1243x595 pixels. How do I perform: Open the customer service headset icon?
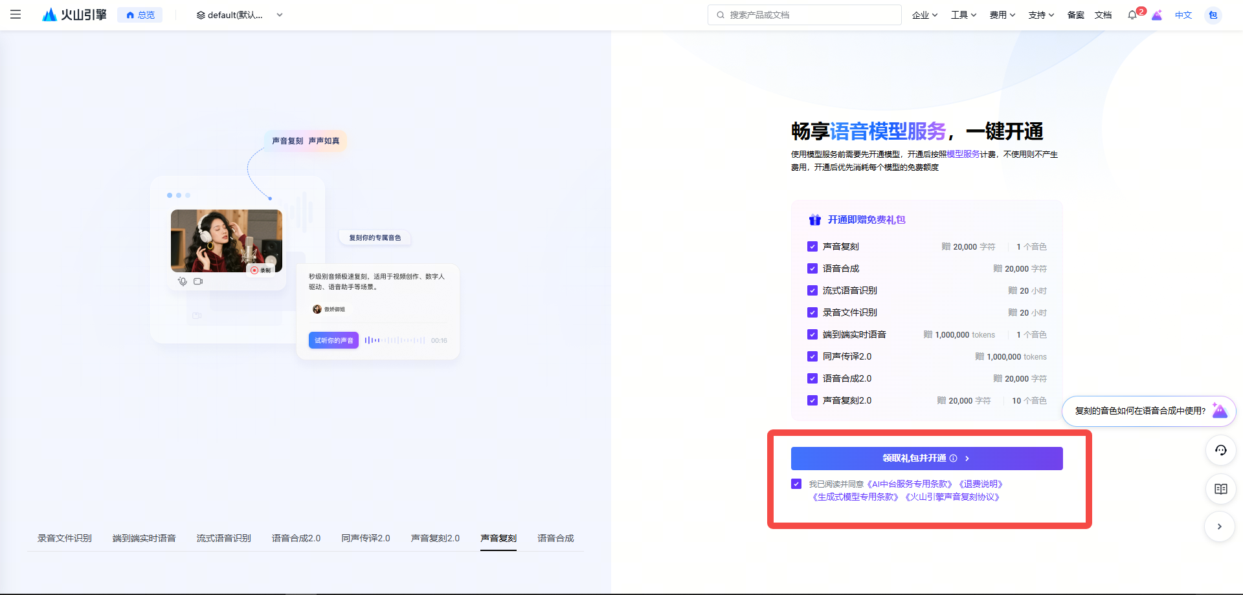coord(1221,450)
